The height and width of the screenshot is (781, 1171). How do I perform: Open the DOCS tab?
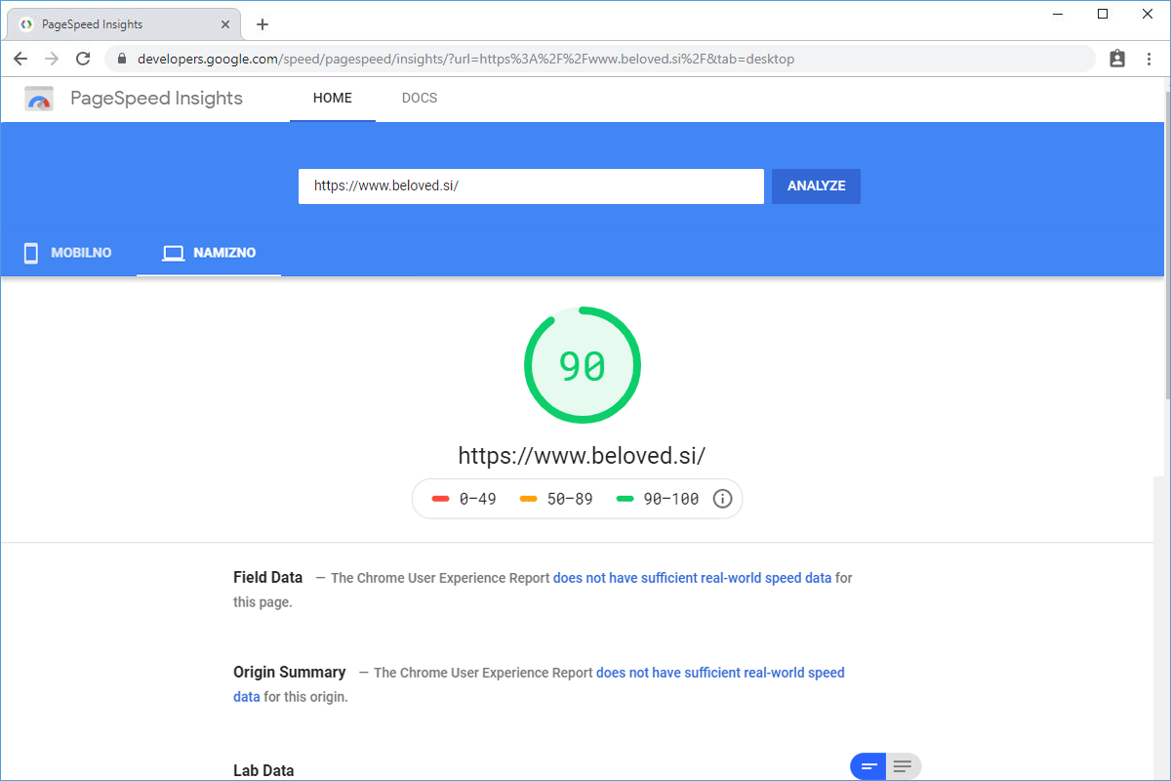tap(420, 99)
